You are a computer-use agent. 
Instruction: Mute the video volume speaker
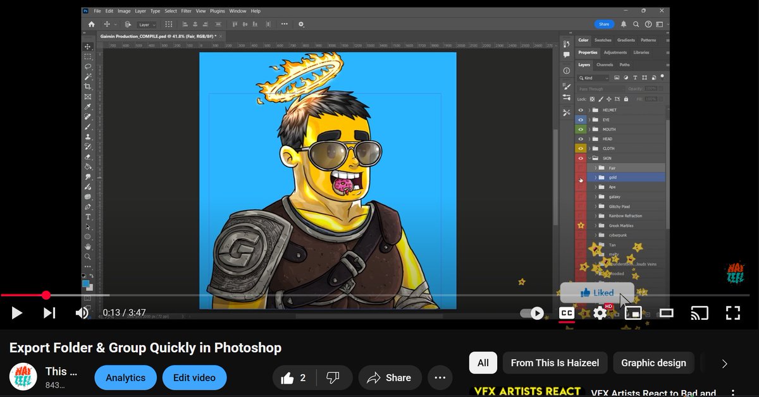point(82,312)
